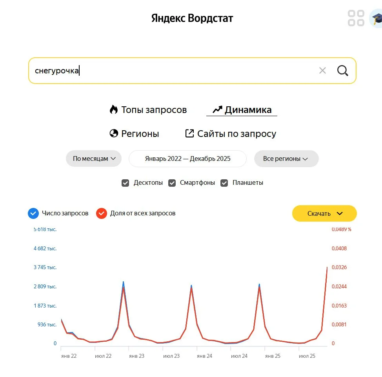The height and width of the screenshot is (377, 382).
Task: Clear the search field with X icon
Action: [x=322, y=71]
